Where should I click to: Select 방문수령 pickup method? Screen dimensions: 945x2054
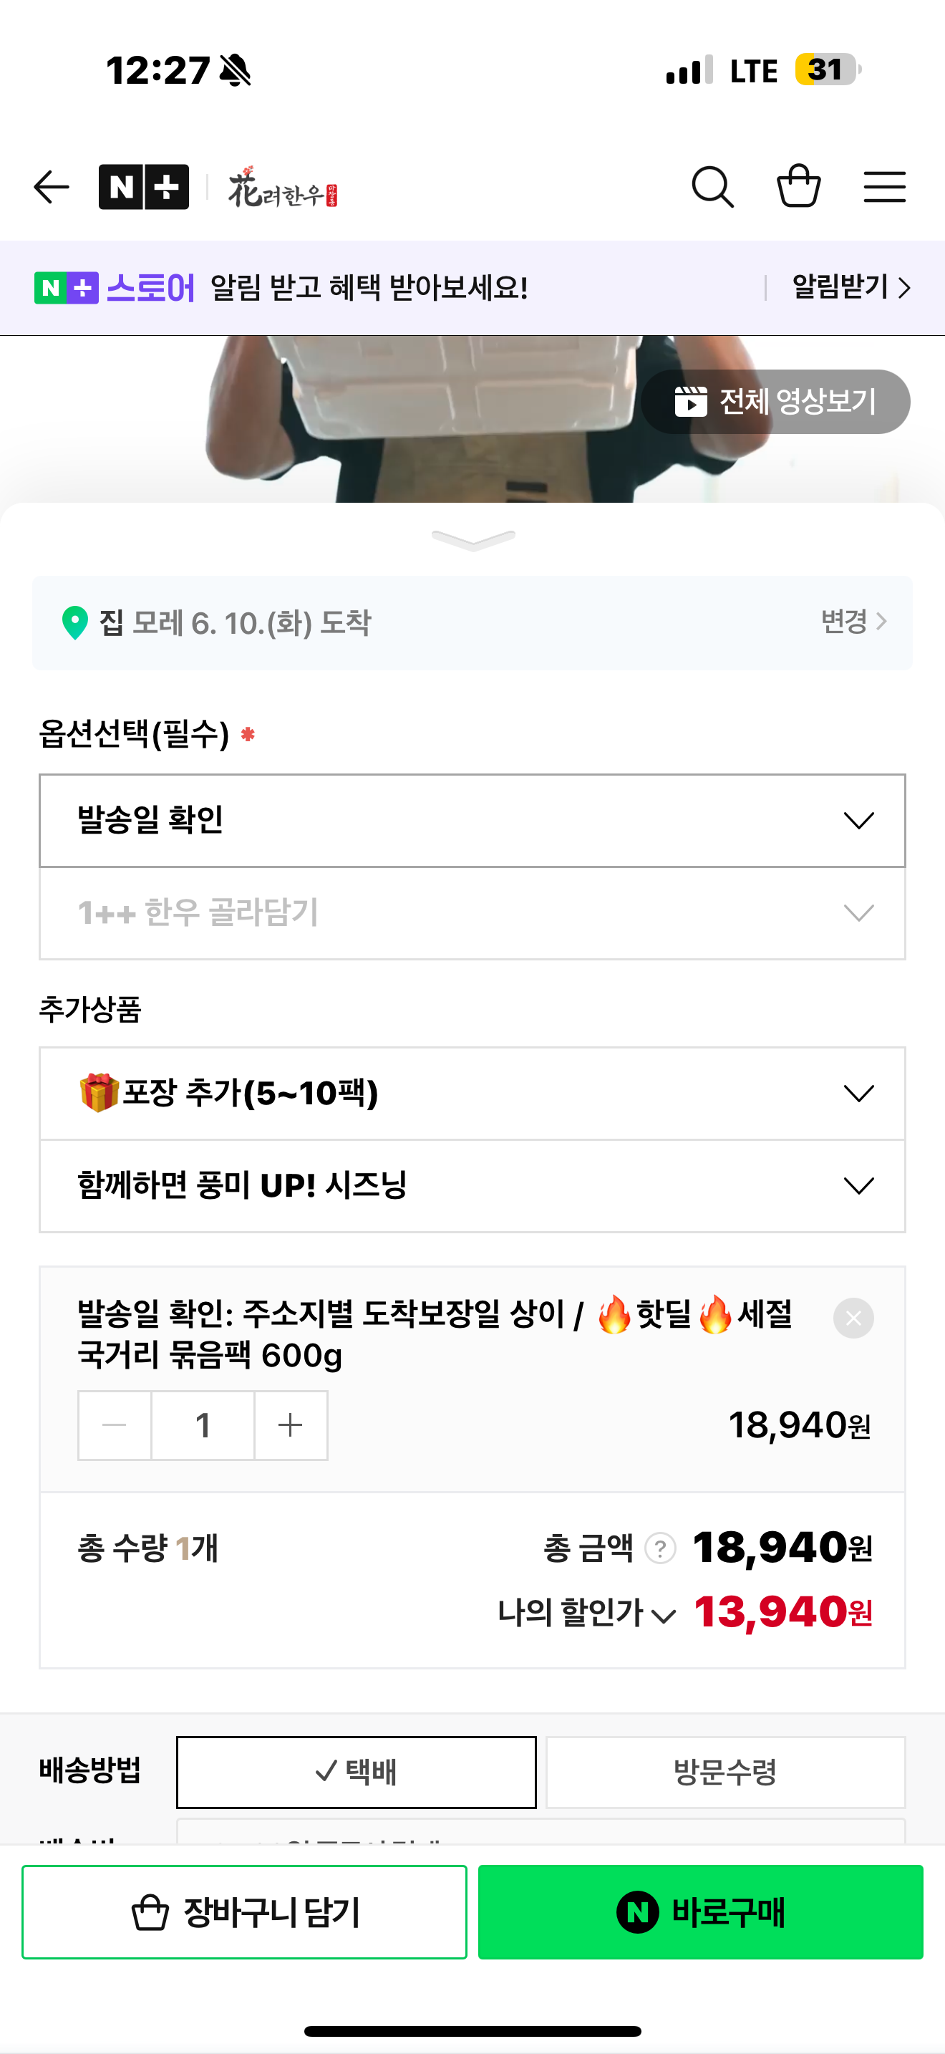click(x=725, y=1772)
